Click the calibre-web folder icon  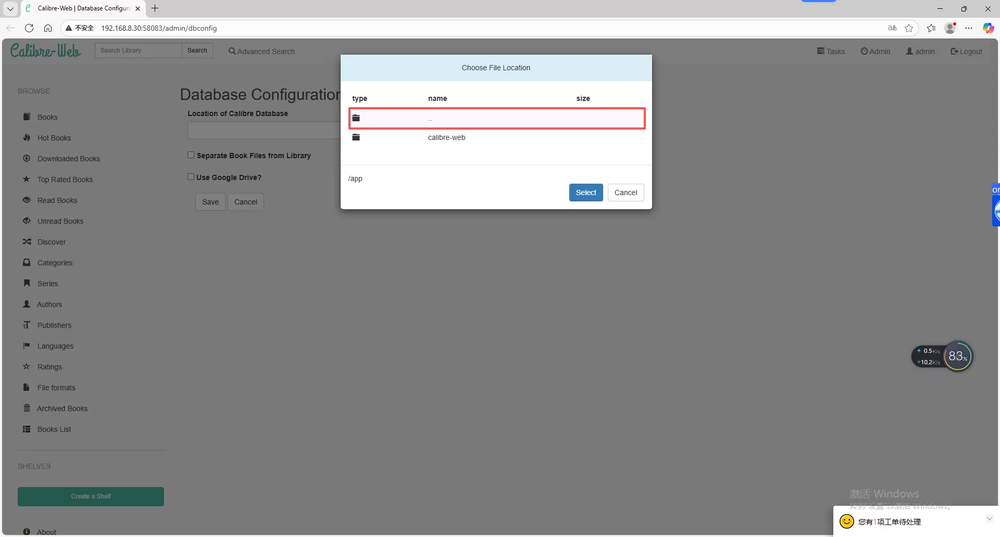click(356, 137)
